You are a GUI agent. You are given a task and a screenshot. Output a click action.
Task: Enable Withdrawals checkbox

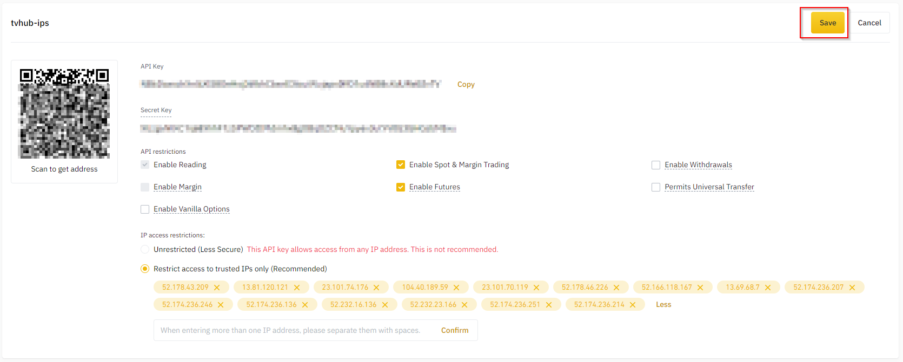click(656, 165)
